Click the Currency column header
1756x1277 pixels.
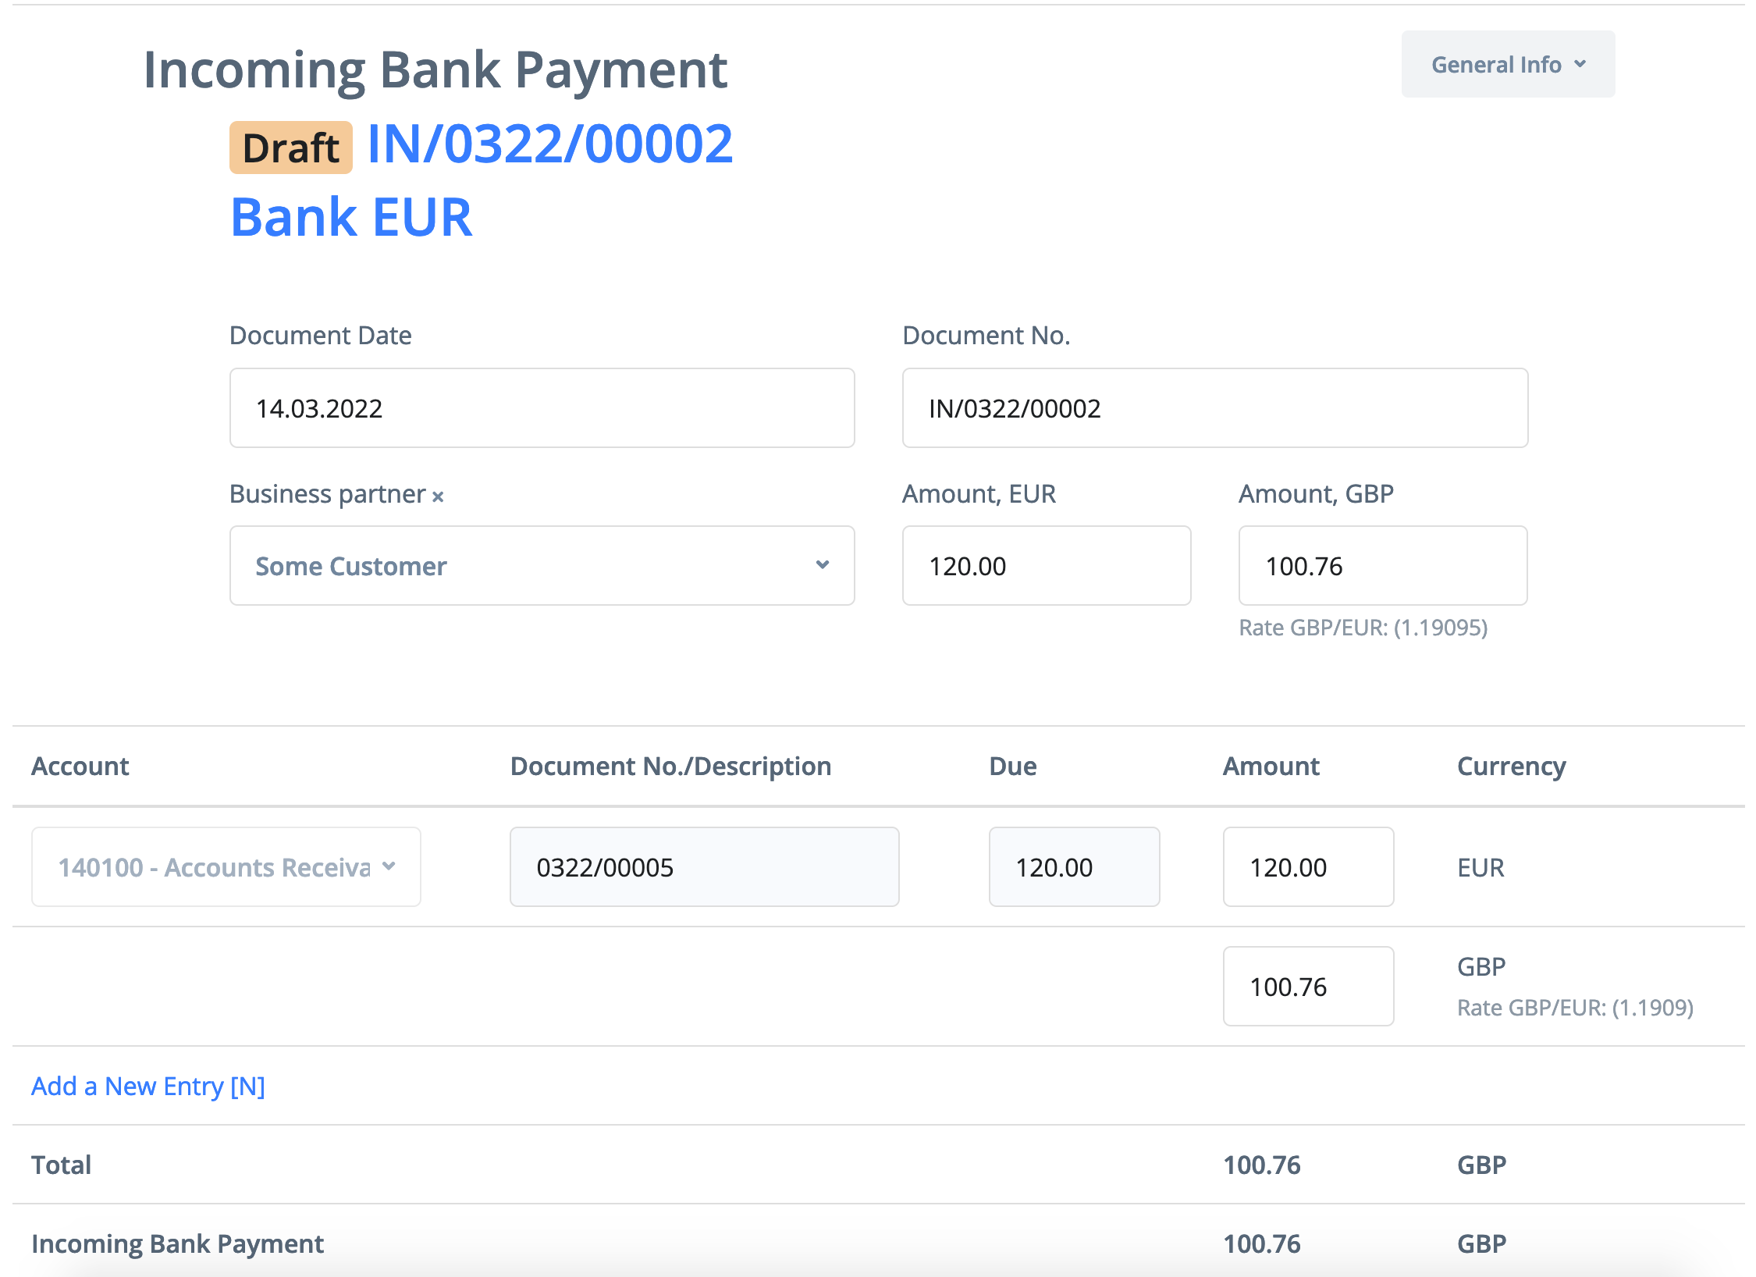(1511, 767)
